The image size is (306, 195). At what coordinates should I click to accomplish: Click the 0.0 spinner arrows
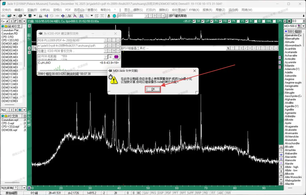[x=304, y=21]
